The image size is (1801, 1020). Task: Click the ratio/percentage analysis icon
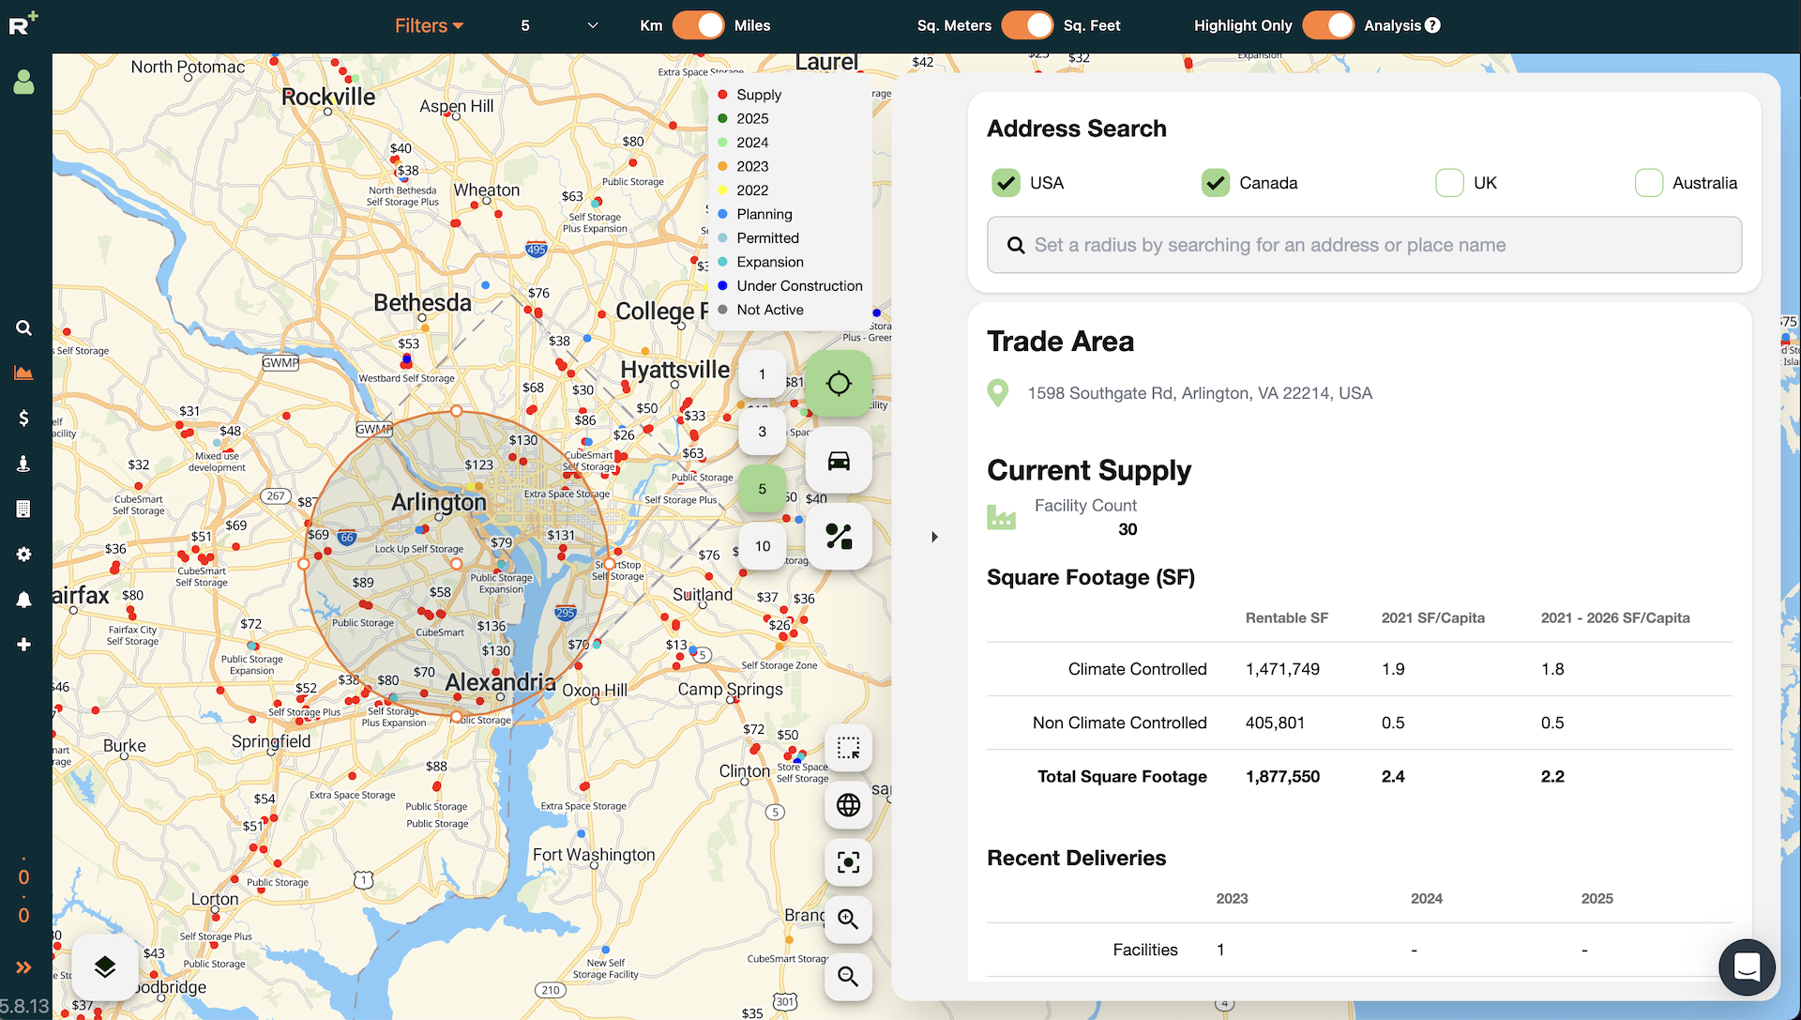pos(840,538)
